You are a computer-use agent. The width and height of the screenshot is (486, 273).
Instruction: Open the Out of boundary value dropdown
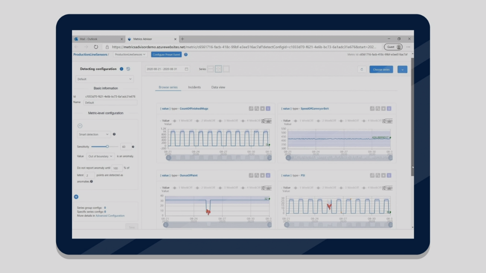click(x=100, y=156)
